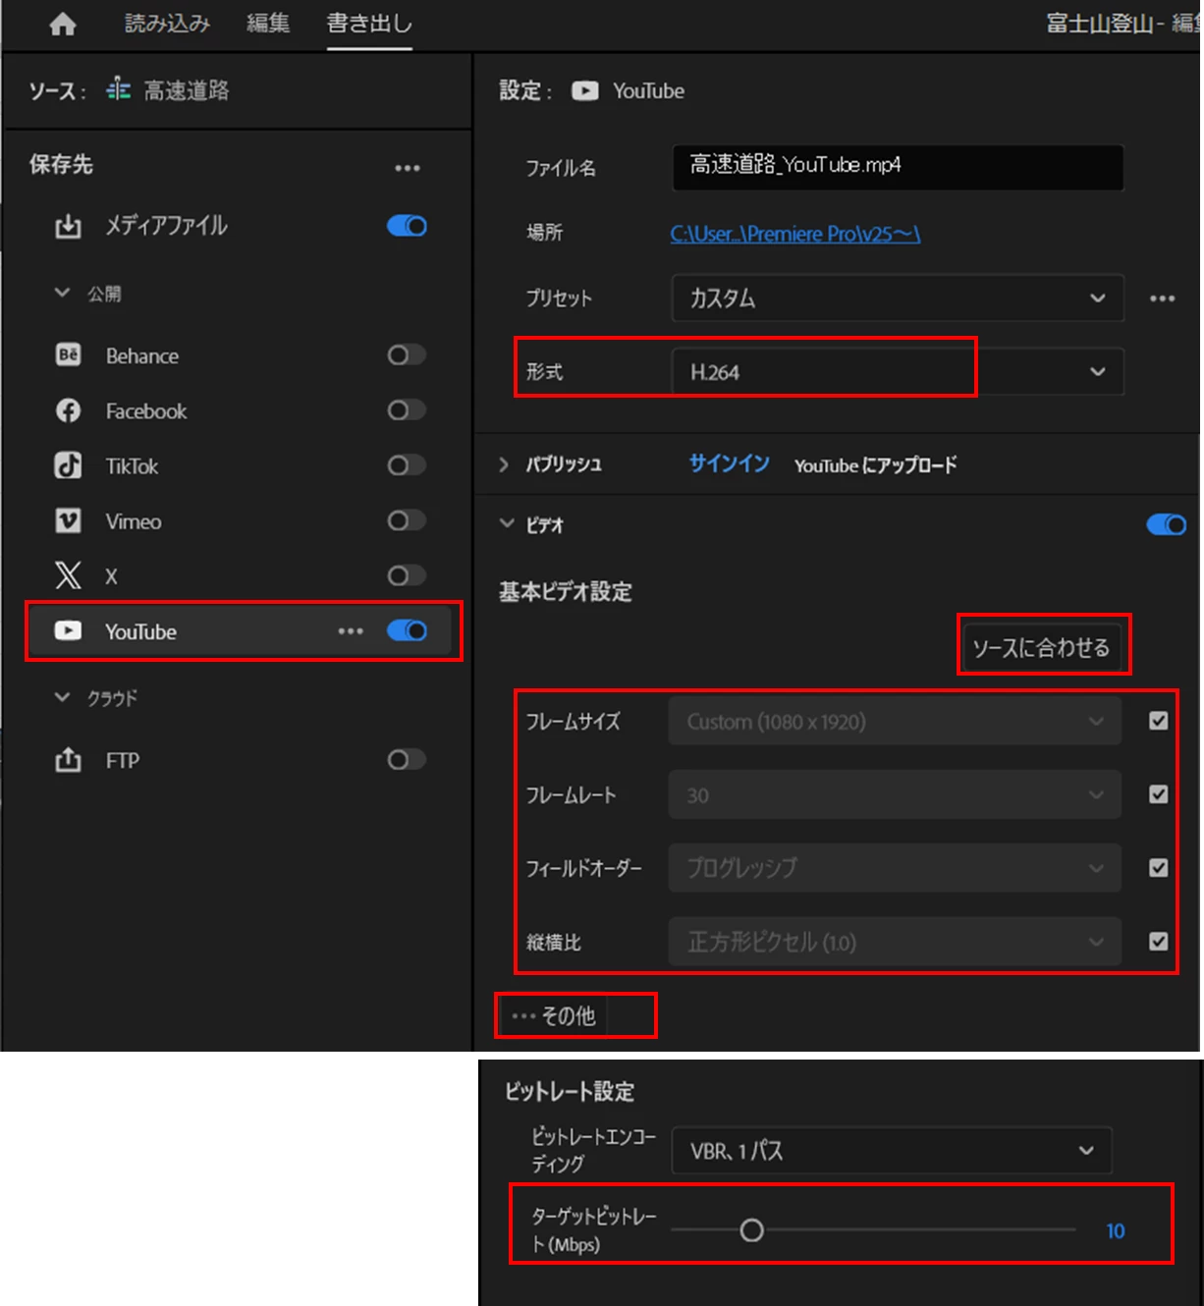Enable Facebook publishing toggle

(x=407, y=409)
